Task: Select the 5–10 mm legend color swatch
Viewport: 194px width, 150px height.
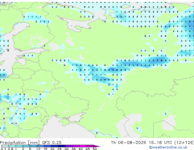Action: tap(33, 146)
